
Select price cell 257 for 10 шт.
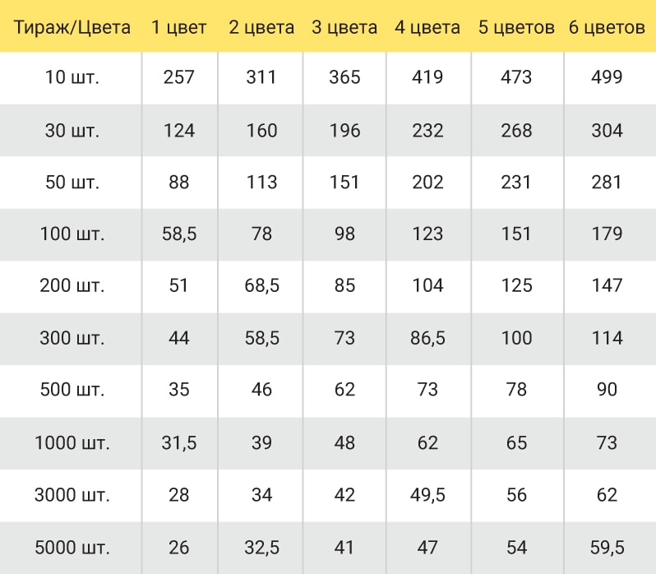(179, 77)
